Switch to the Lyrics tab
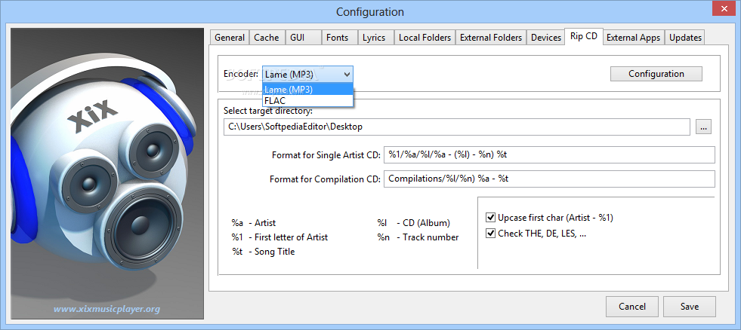The height and width of the screenshot is (330, 741). (374, 38)
